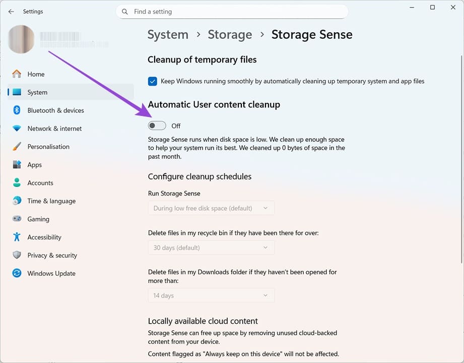Go to Storage via the breadcrumb

click(x=230, y=34)
